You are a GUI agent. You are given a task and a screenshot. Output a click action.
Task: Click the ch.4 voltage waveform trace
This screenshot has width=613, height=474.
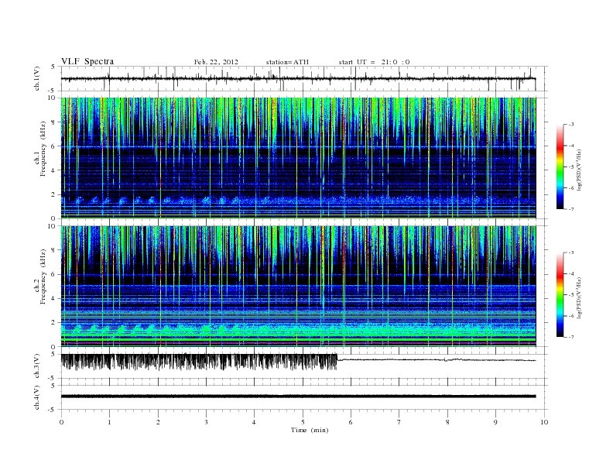[298, 397]
